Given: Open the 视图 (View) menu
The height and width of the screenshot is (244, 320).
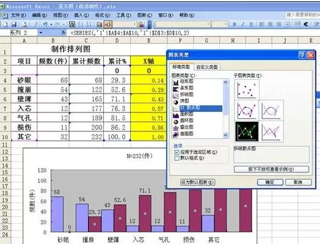Looking at the screenshot, I should pos(60,15).
